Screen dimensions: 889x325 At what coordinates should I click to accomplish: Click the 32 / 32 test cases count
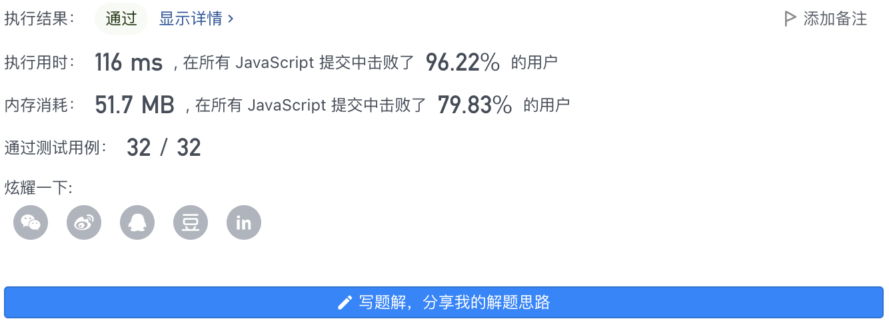[164, 147]
